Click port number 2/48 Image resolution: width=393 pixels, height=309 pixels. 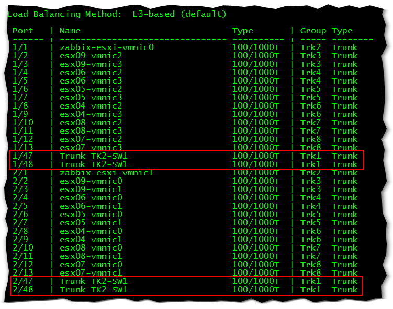point(23,290)
